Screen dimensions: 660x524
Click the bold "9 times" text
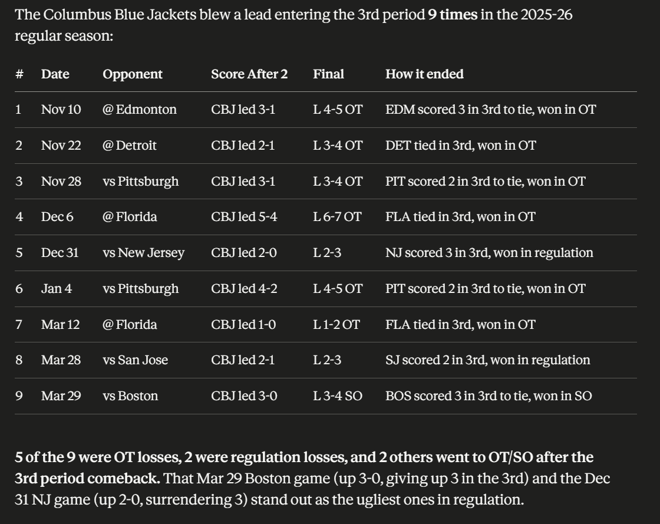click(x=453, y=14)
